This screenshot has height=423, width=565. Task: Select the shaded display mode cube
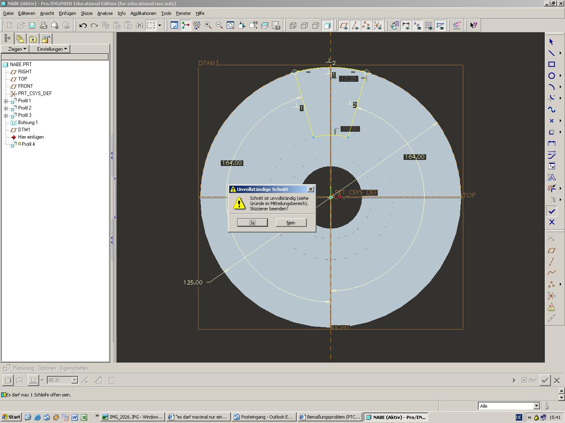(327, 26)
